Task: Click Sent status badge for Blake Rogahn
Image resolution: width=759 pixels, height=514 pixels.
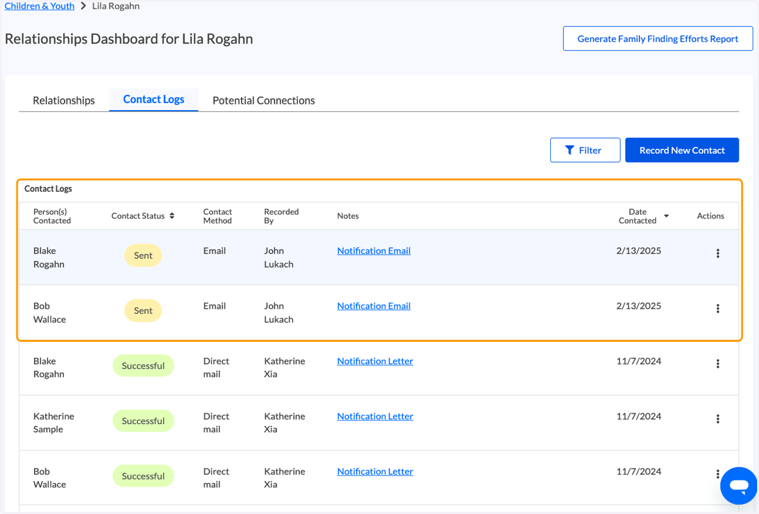Action: tap(143, 255)
